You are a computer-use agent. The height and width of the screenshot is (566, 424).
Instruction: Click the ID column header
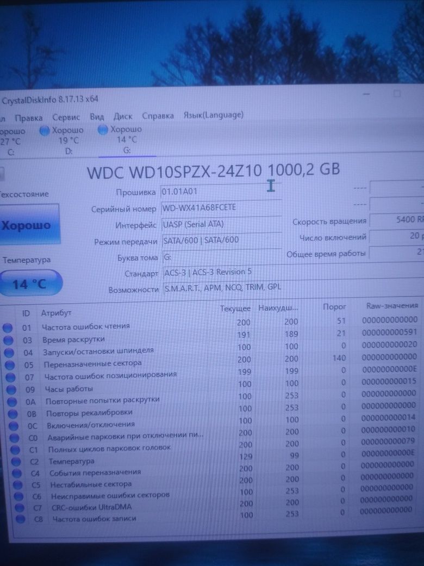click(x=26, y=313)
